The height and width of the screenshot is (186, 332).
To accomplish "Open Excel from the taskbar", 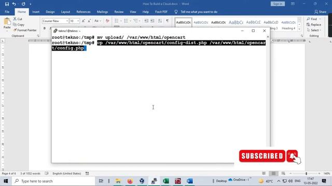I will click(166, 181).
